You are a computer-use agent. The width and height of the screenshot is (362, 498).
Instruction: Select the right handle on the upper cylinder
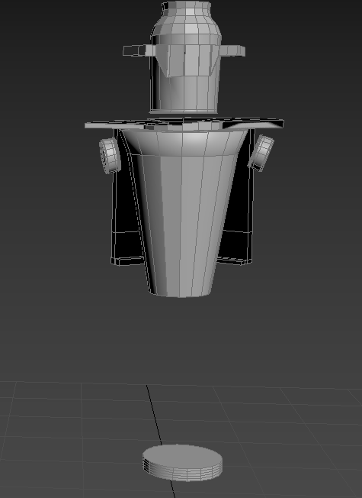click(232, 51)
